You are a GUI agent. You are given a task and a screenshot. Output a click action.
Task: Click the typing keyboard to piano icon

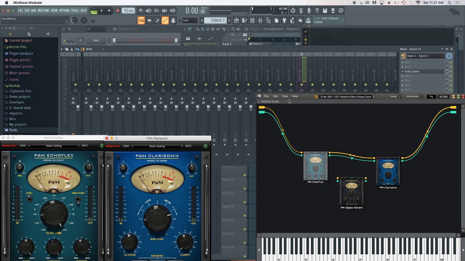click(x=141, y=20)
